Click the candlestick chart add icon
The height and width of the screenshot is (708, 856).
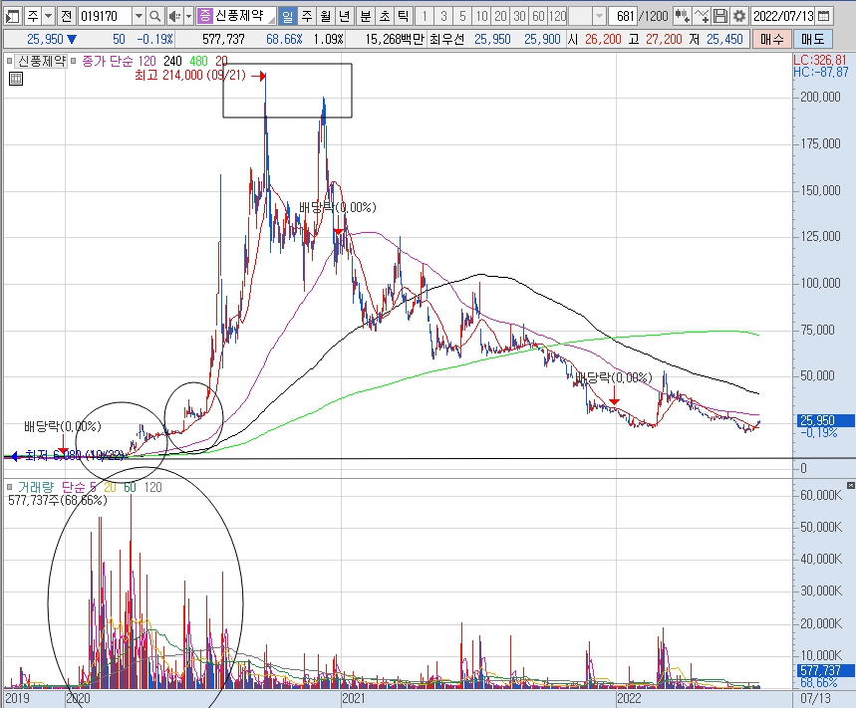click(682, 16)
